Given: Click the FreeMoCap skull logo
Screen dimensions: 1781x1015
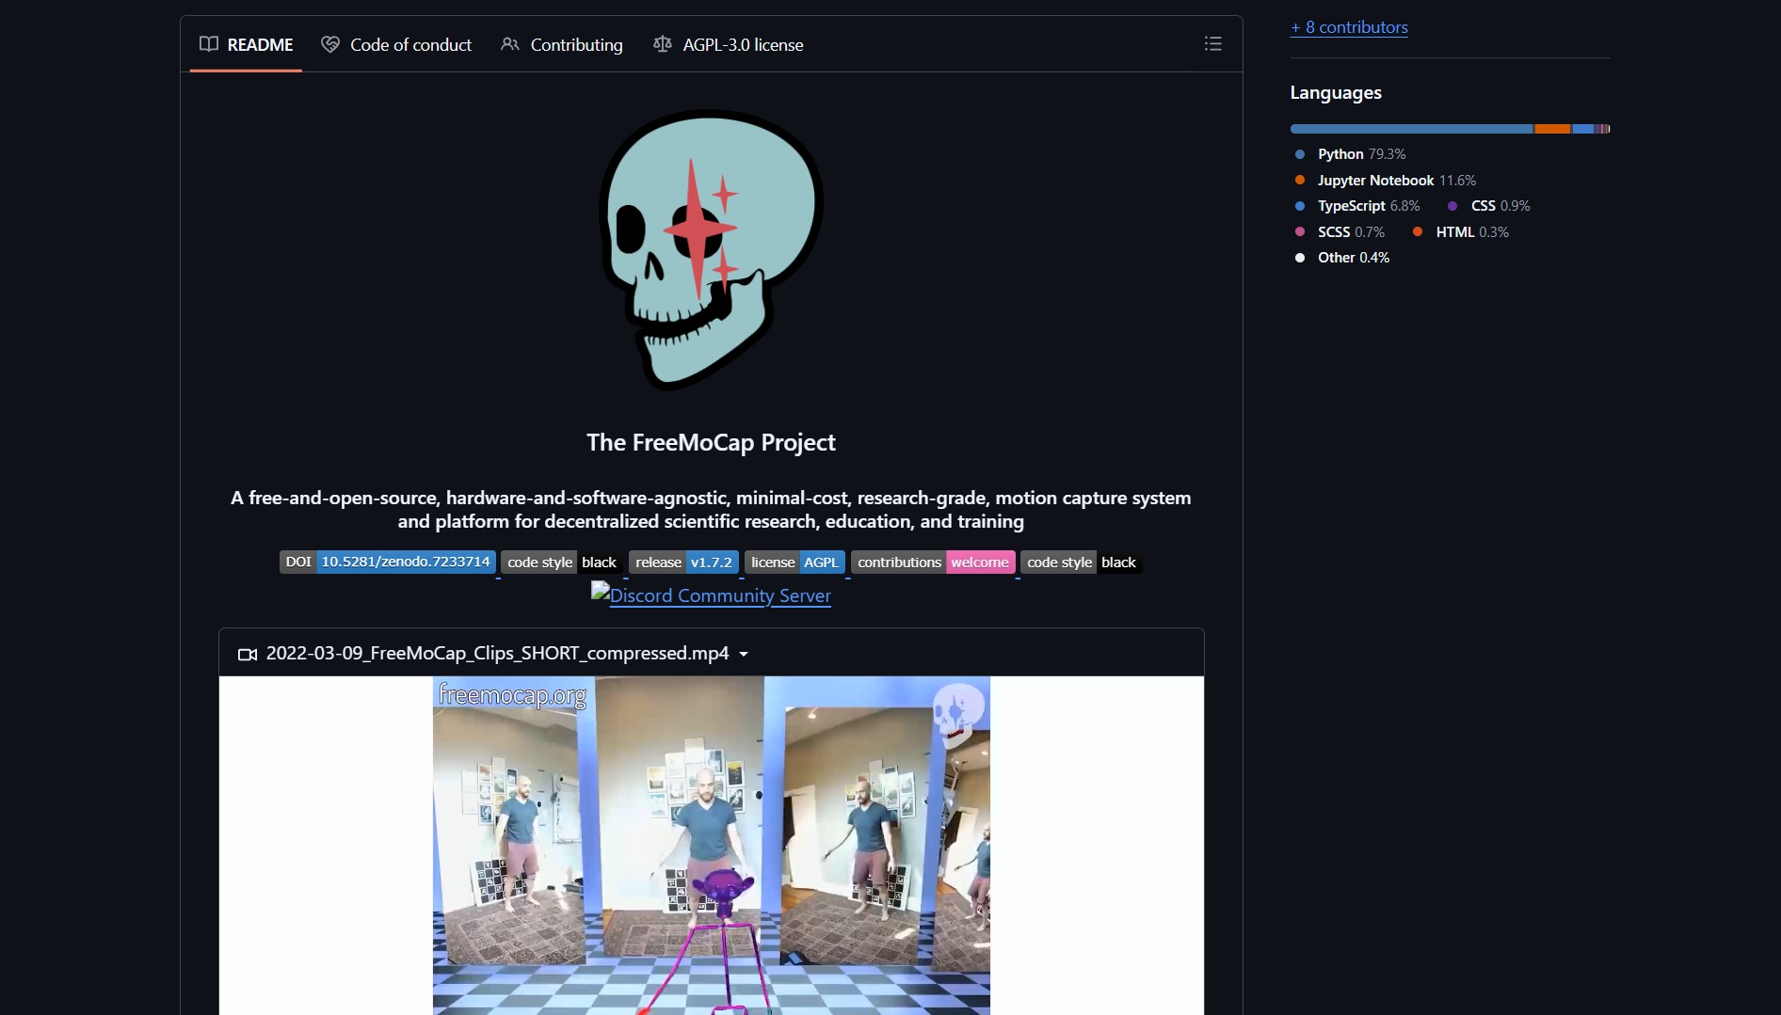Looking at the screenshot, I should 711,250.
